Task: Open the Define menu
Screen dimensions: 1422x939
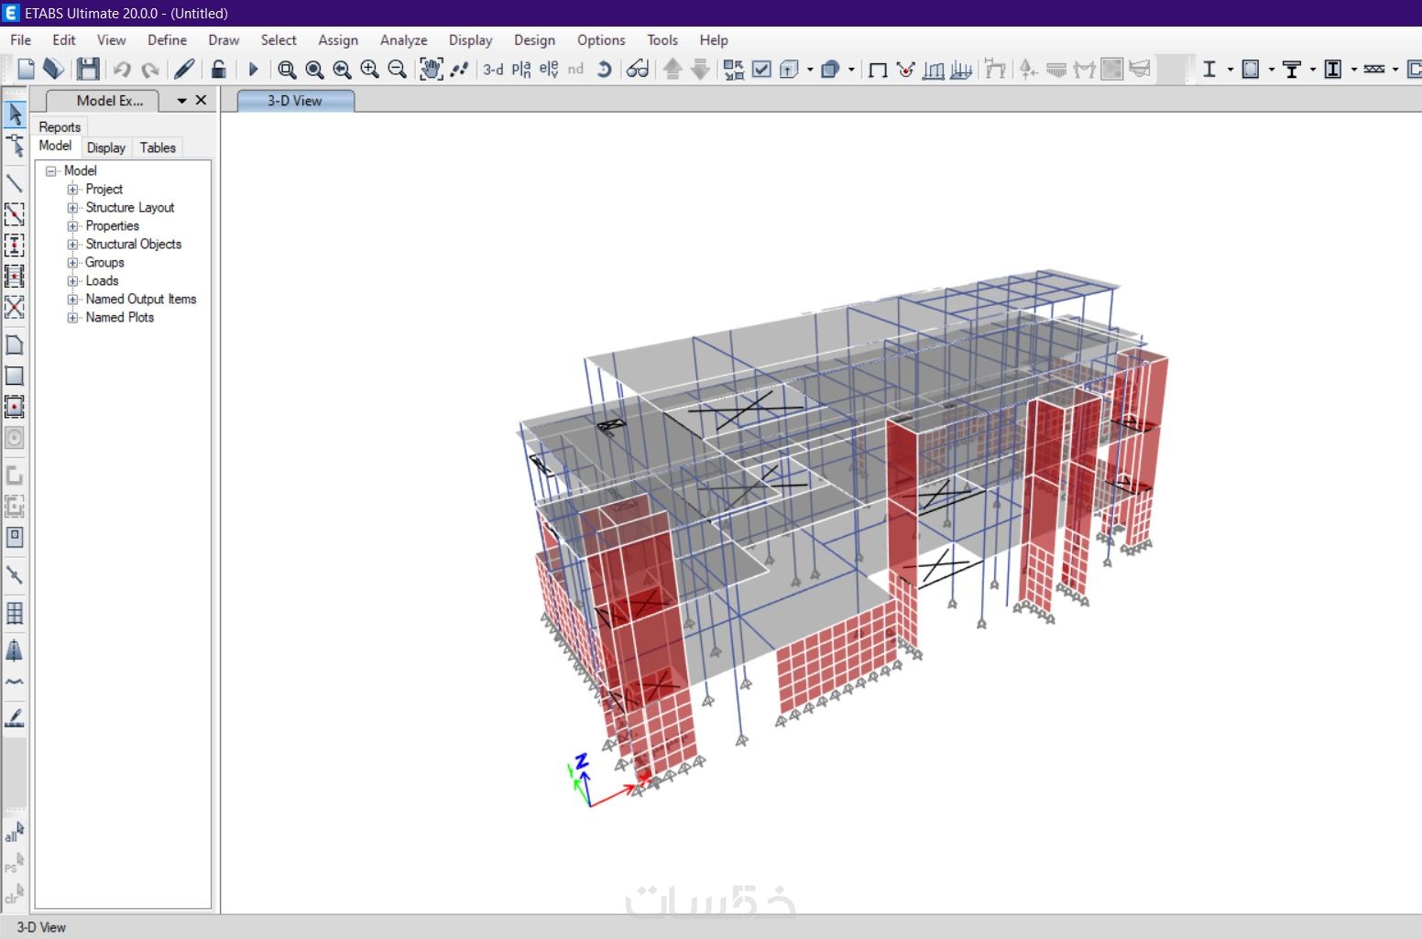Action: pos(167,40)
